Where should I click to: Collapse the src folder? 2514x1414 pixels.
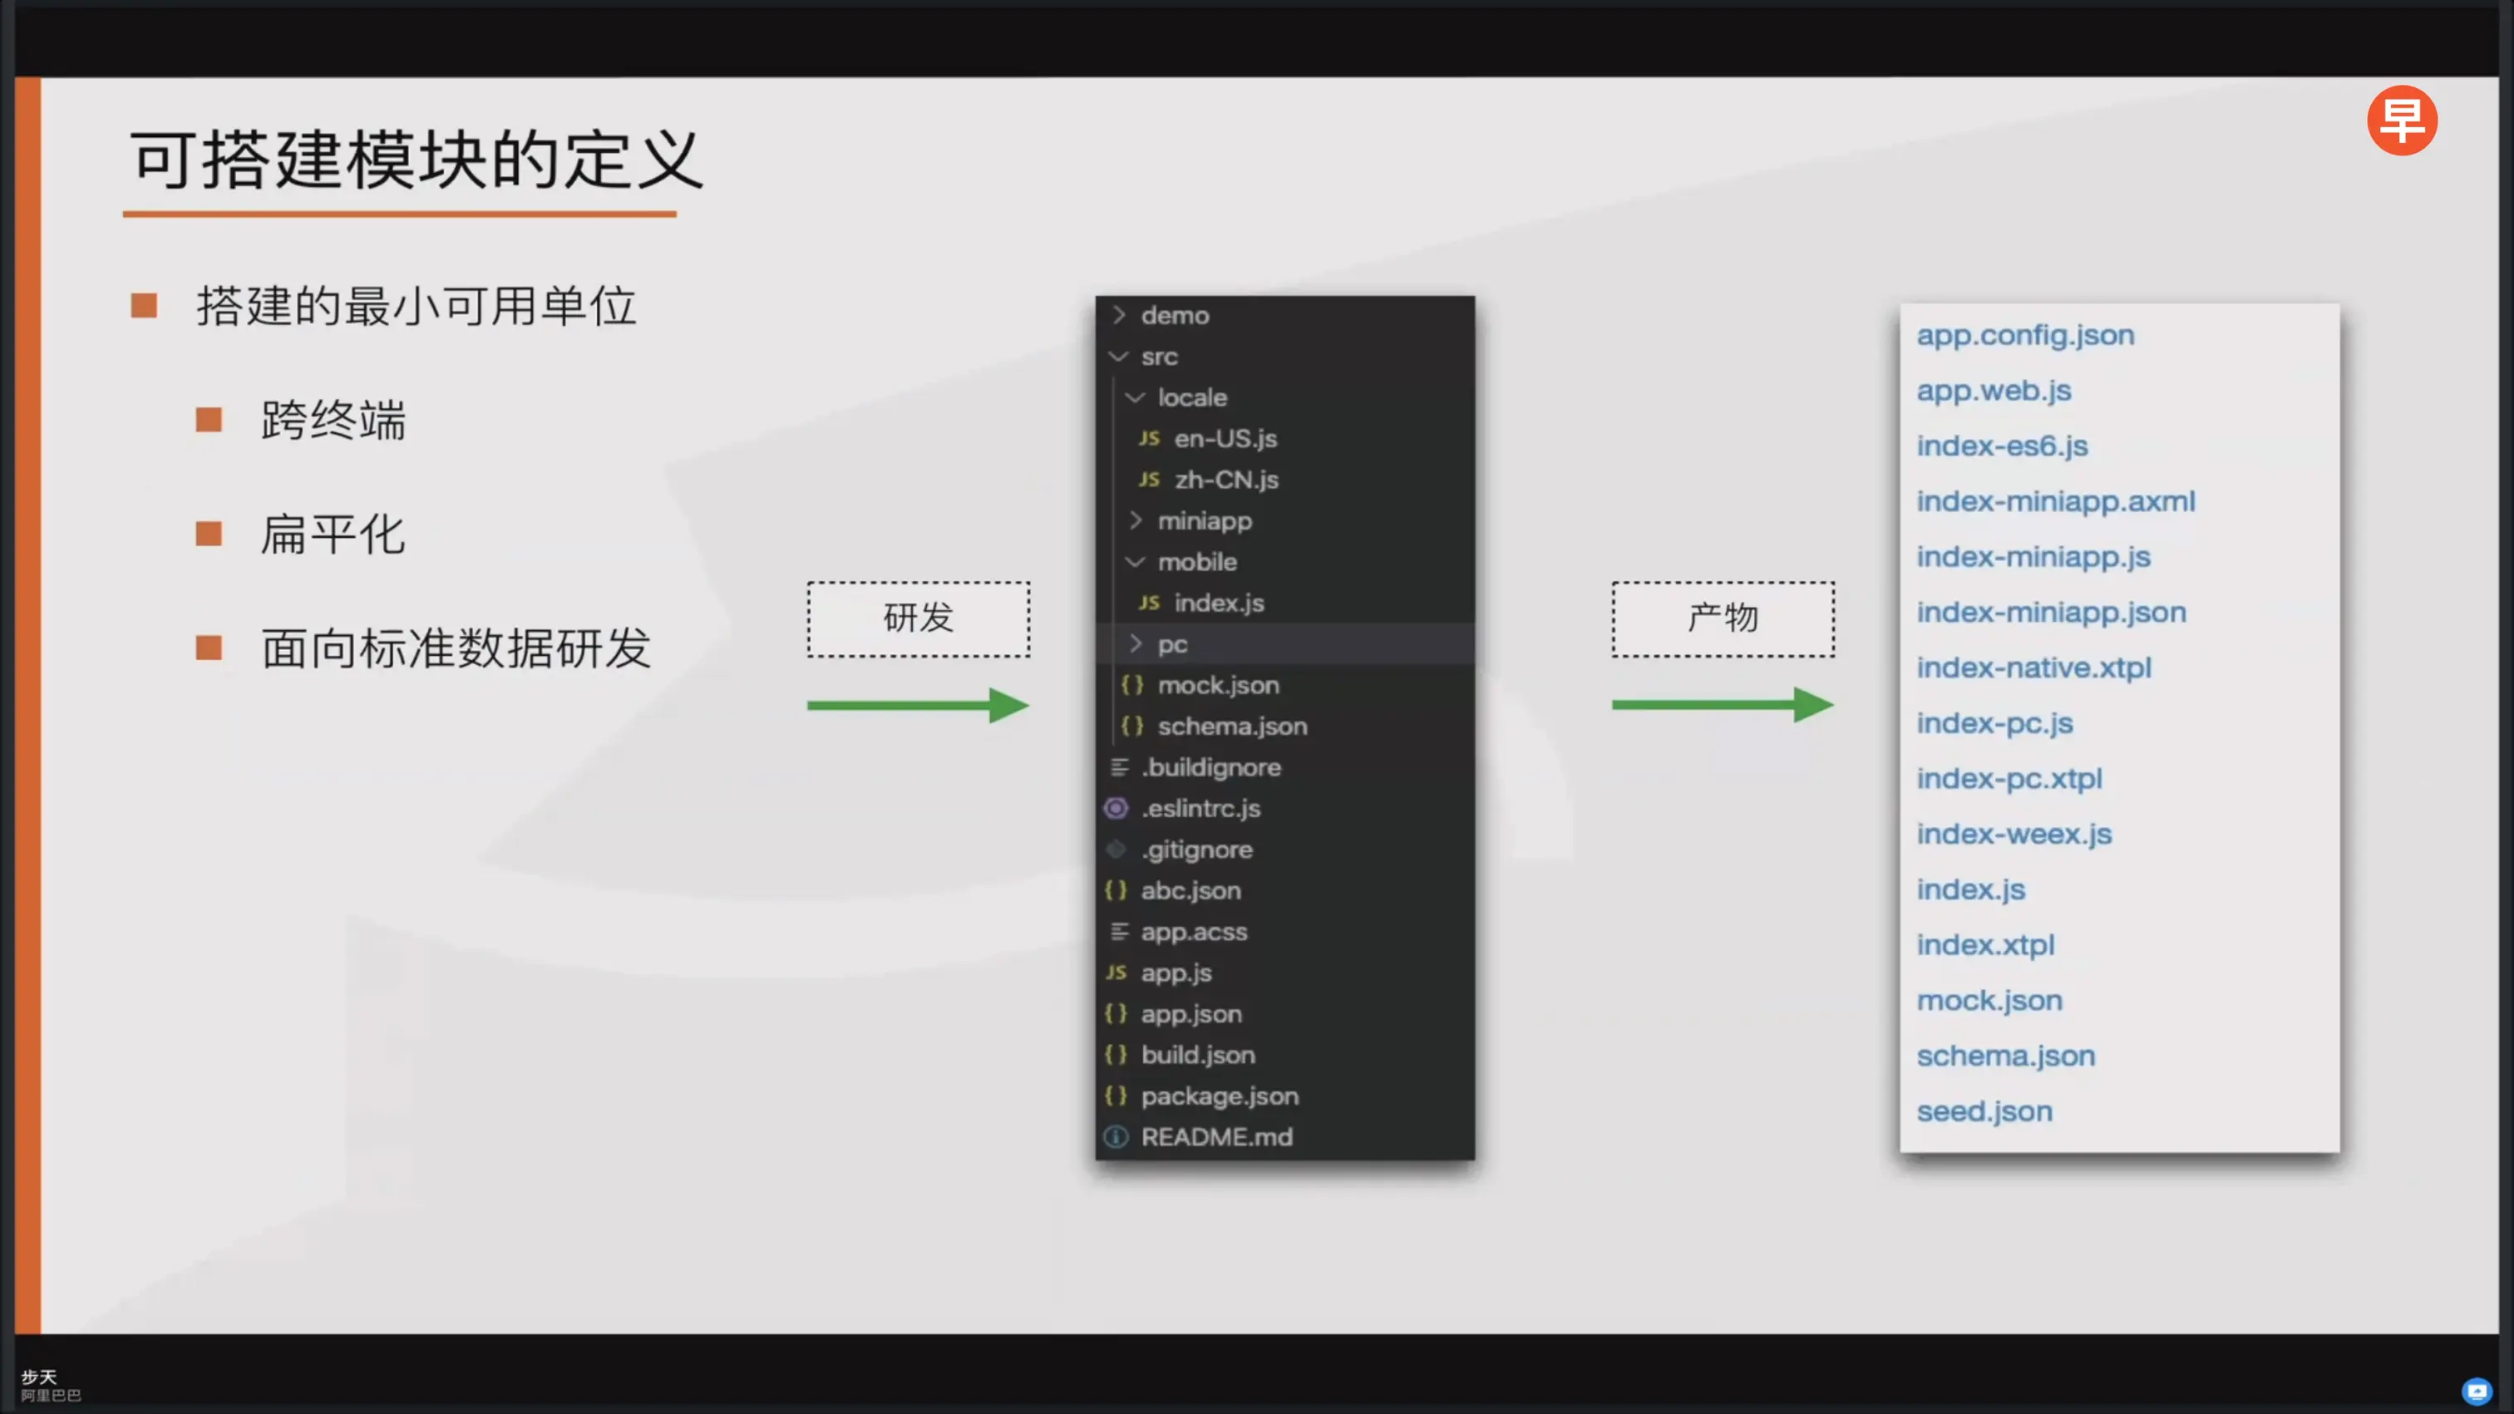(x=1119, y=356)
